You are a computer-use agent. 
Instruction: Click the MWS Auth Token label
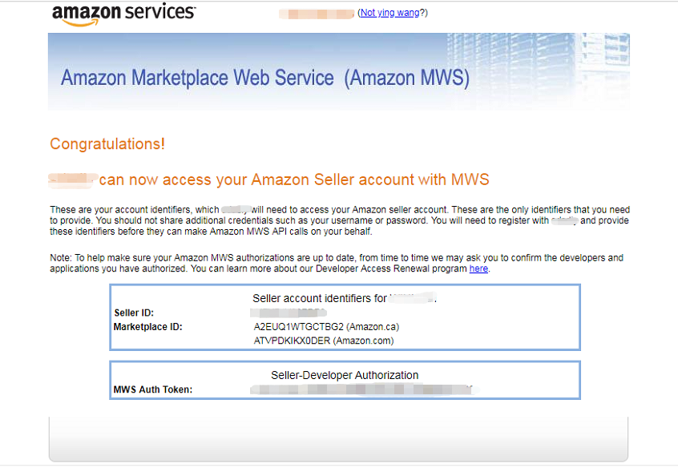[x=152, y=389]
